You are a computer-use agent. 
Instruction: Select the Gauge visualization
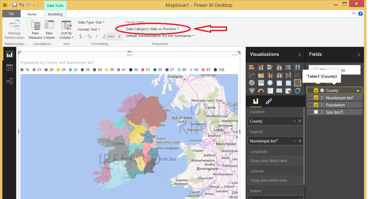(261, 91)
